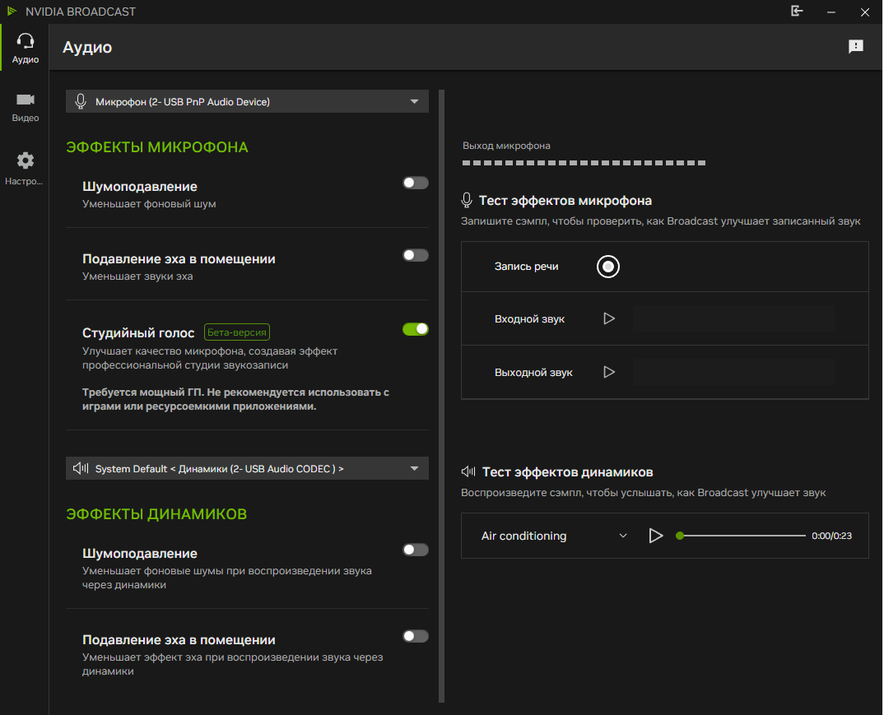Play the Входной звук sample
The image size is (884, 715).
click(609, 319)
